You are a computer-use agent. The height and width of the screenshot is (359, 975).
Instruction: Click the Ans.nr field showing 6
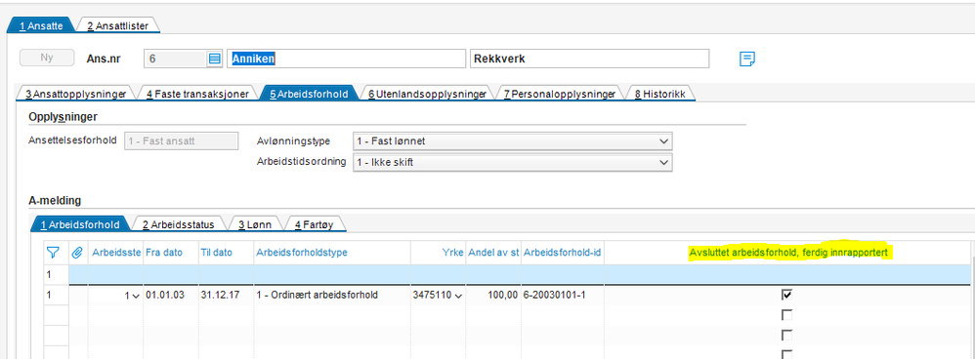pos(175,59)
